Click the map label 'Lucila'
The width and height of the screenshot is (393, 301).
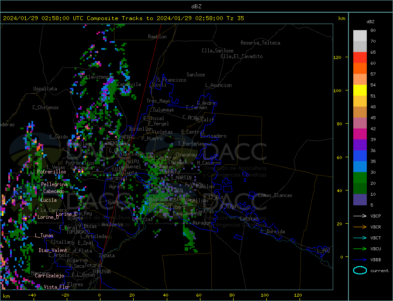[x=48, y=200]
